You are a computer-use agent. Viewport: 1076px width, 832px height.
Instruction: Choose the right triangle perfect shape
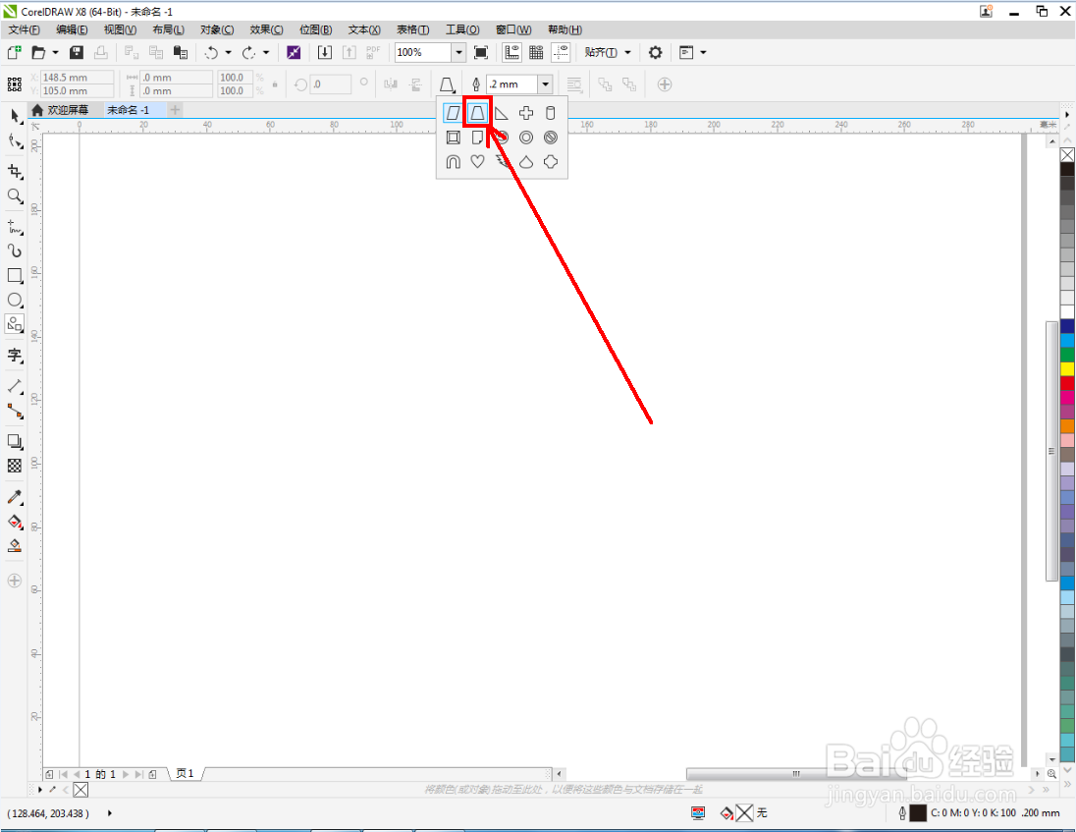pyautogui.click(x=502, y=113)
